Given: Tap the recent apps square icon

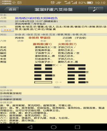Looking at the screenshot, I should pos(77,127).
